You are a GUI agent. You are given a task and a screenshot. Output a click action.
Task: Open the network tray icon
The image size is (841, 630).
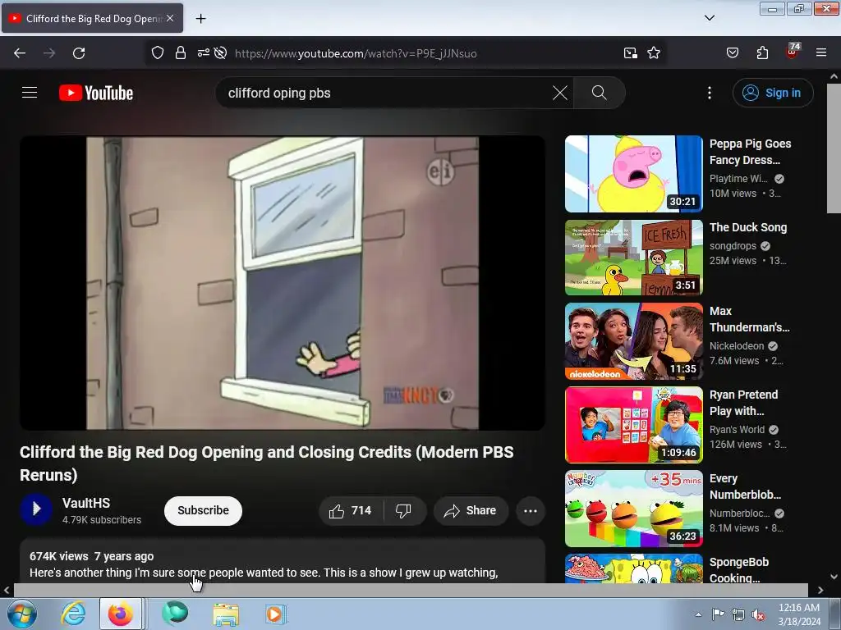pyautogui.click(x=738, y=614)
